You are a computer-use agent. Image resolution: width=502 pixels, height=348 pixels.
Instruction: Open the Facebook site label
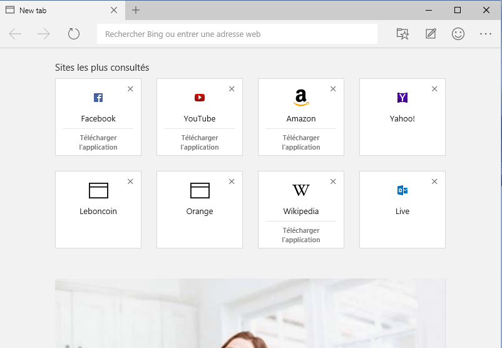click(98, 118)
